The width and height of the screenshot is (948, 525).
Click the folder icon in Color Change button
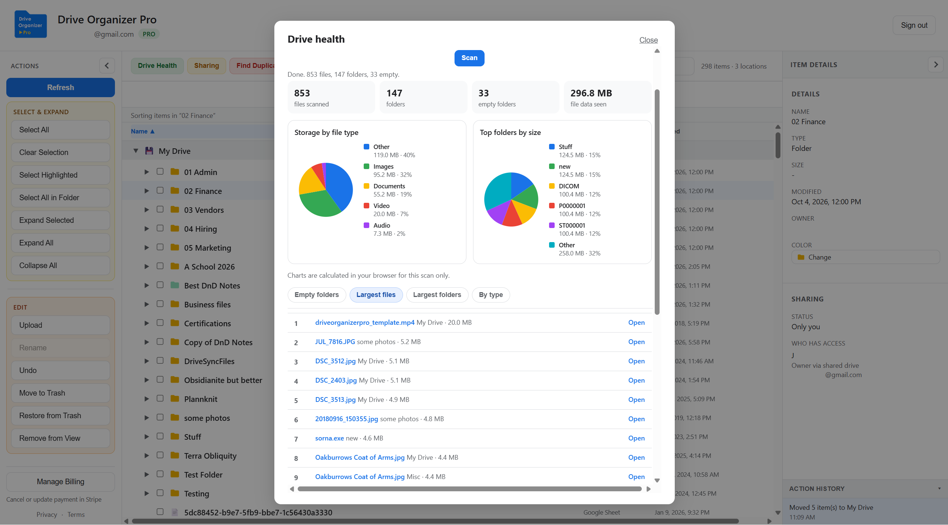801,257
